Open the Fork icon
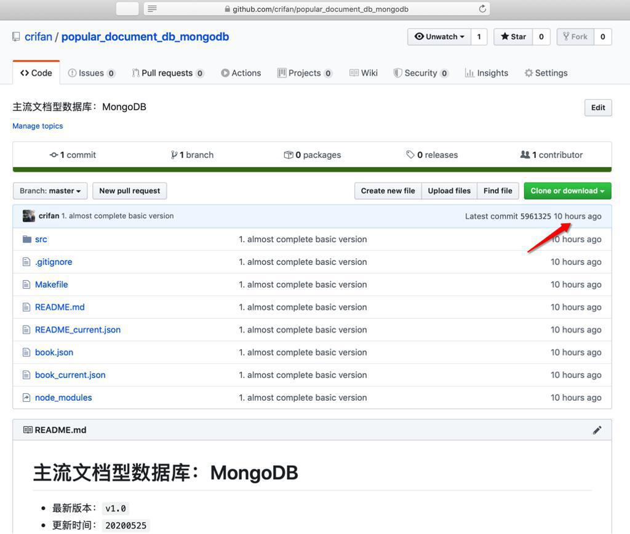 click(x=567, y=36)
